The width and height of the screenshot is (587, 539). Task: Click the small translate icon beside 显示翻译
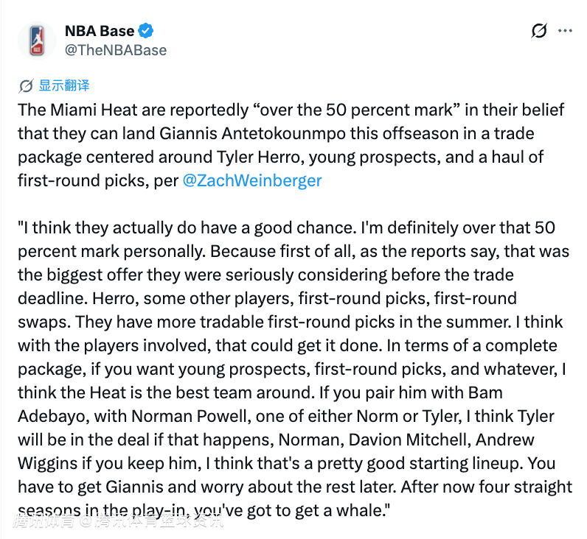(27, 85)
